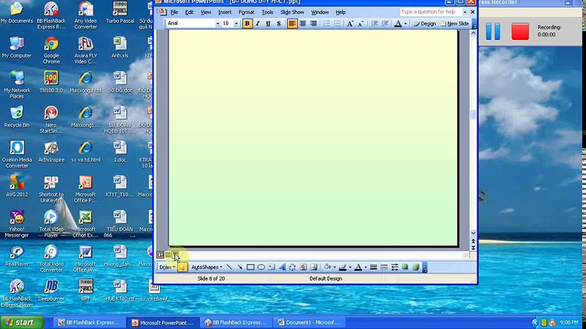The image size is (586, 329).
Task: Toggle Align Left button
Action: pyautogui.click(x=292, y=24)
